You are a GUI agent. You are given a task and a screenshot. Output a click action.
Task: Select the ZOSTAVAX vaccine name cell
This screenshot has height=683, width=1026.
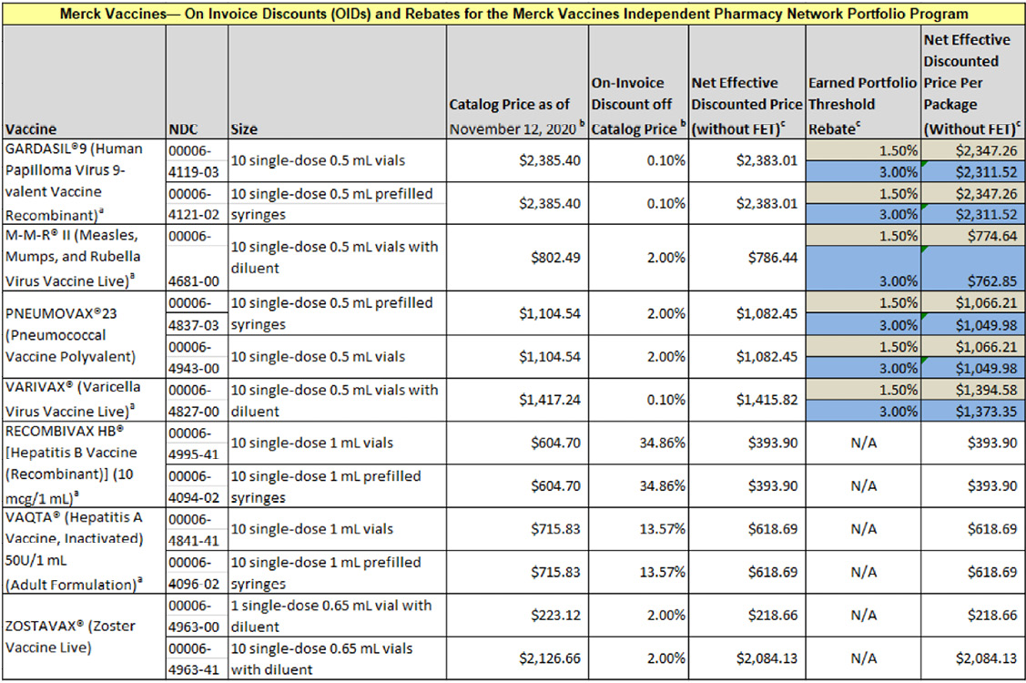(x=84, y=637)
